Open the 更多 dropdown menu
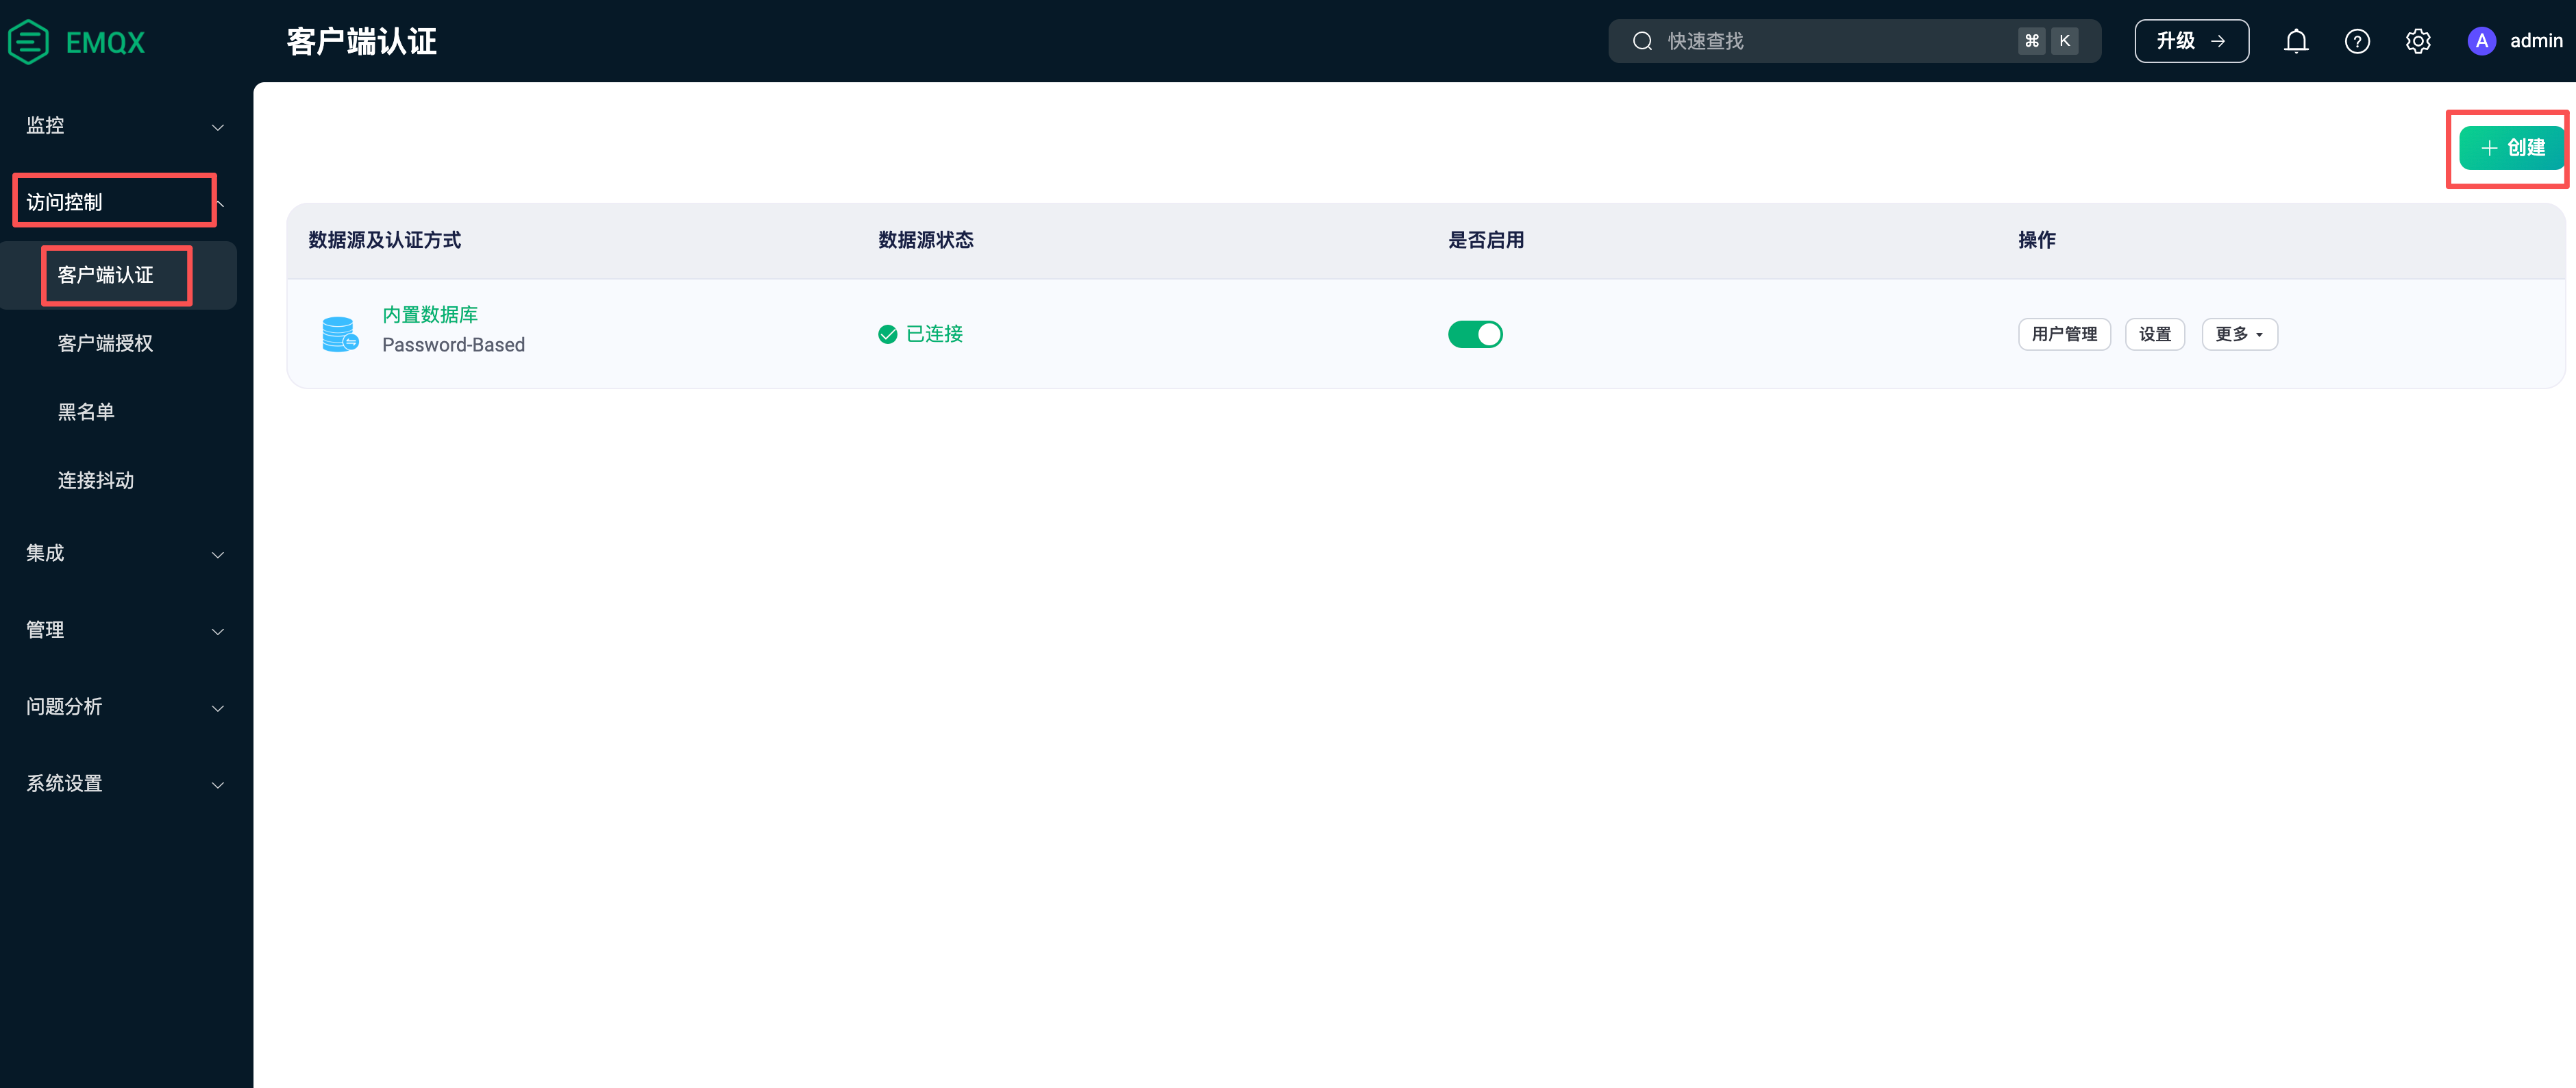Image resolution: width=2576 pixels, height=1088 pixels. click(x=2239, y=334)
